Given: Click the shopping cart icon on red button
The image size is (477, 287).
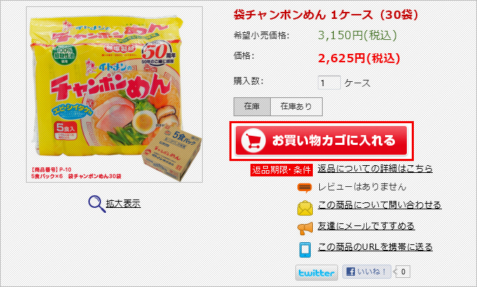Looking at the screenshot, I should click(253, 141).
